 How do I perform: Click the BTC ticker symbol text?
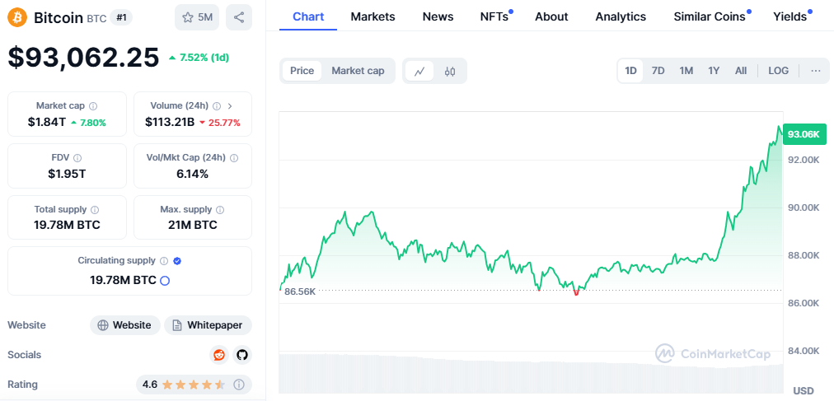96,18
